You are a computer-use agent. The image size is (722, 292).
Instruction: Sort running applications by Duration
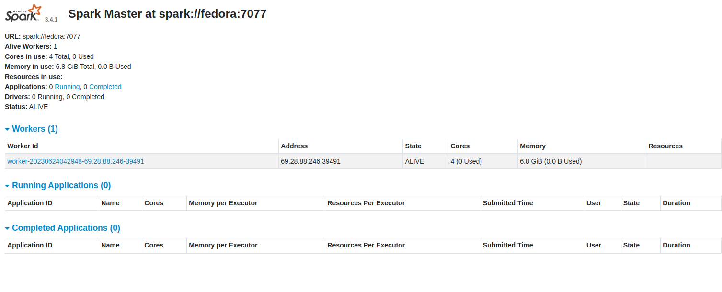pyautogui.click(x=676, y=203)
